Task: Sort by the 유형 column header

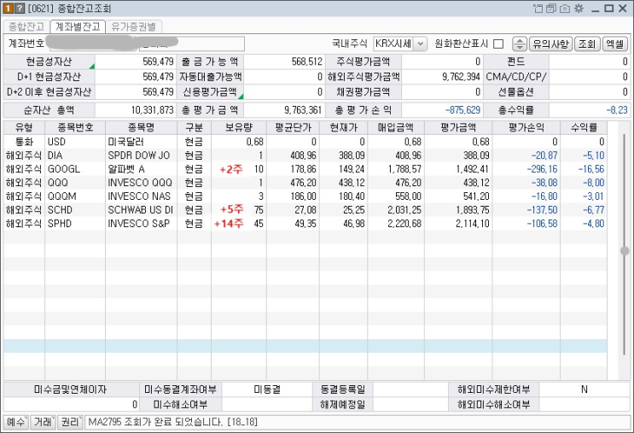Action: (x=24, y=128)
